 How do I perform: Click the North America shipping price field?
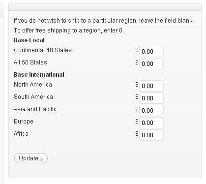(x=151, y=86)
